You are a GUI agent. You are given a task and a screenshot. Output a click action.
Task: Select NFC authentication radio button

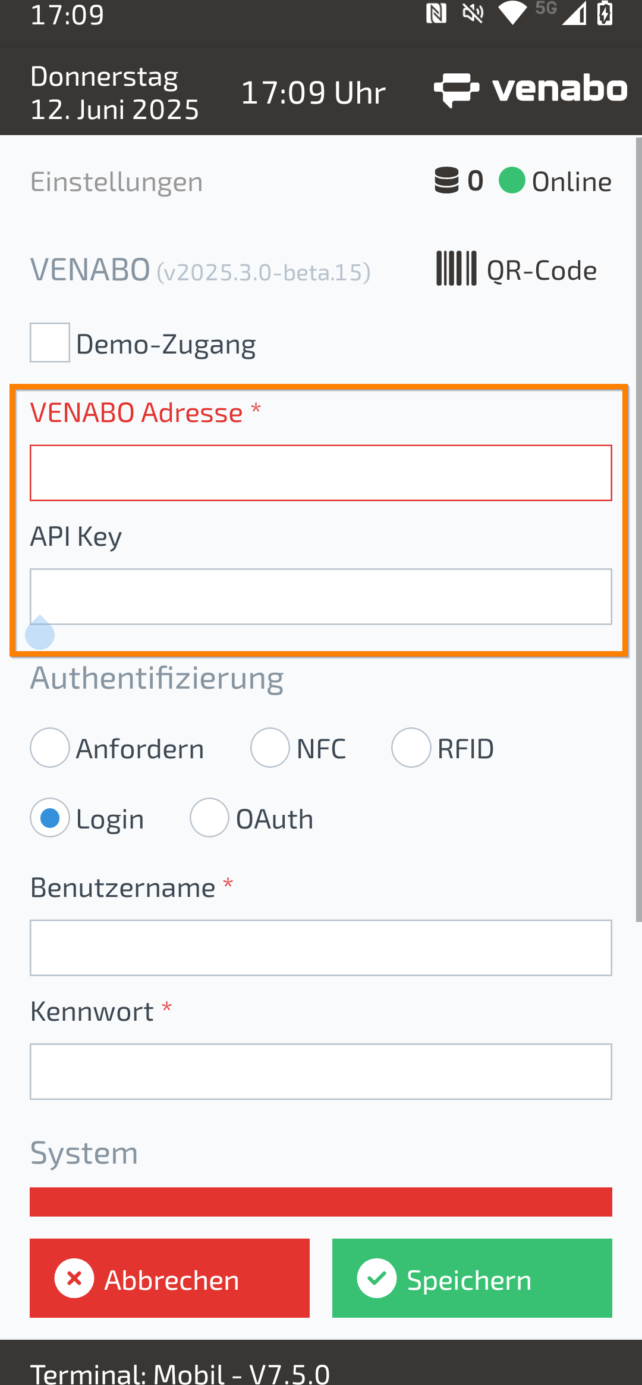point(270,748)
